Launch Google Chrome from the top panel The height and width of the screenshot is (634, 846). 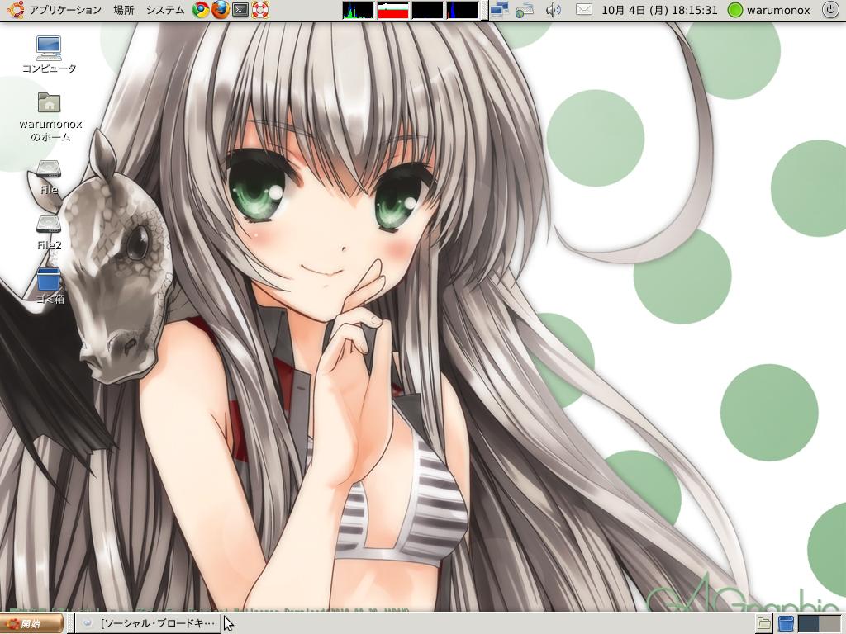[201, 10]
